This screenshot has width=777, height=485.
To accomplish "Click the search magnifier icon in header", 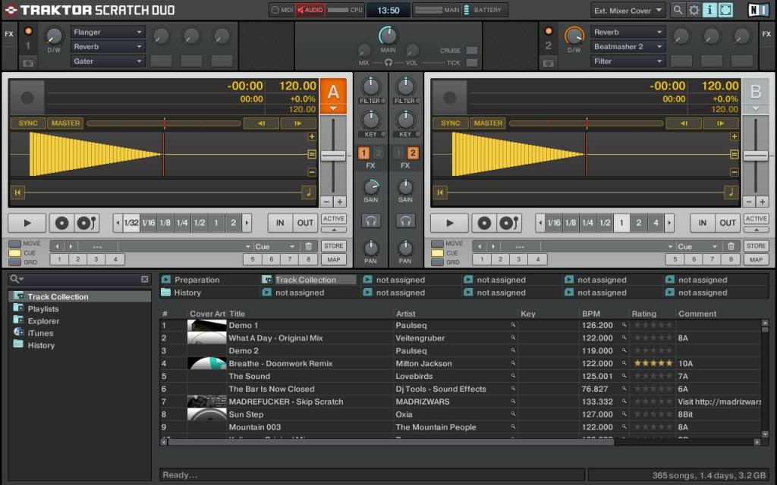I will 678,10.
